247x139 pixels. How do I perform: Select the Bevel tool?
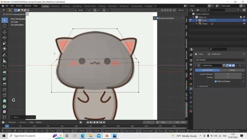4,84
